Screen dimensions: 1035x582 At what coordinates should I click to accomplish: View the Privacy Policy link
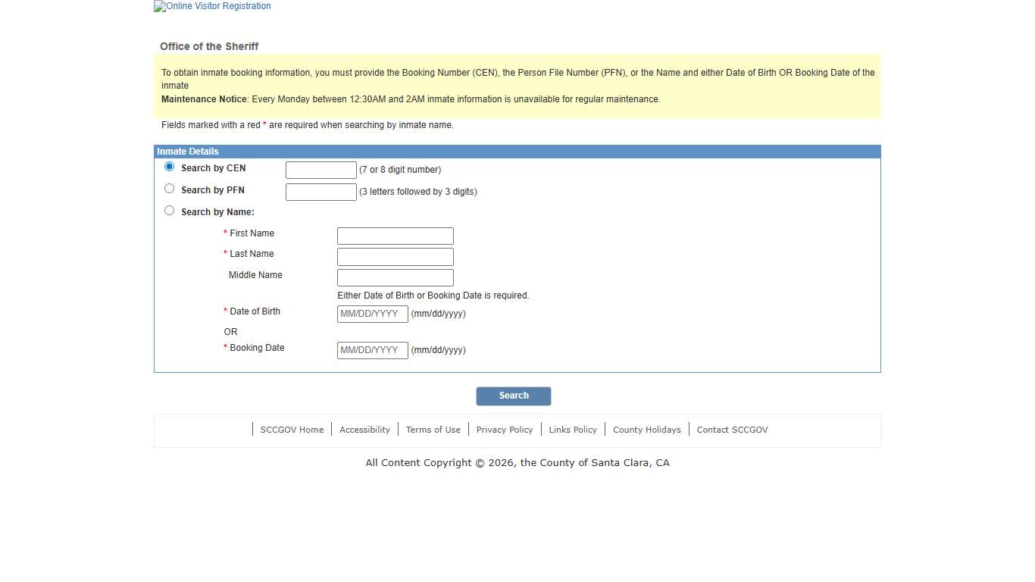tap(505, 430)
